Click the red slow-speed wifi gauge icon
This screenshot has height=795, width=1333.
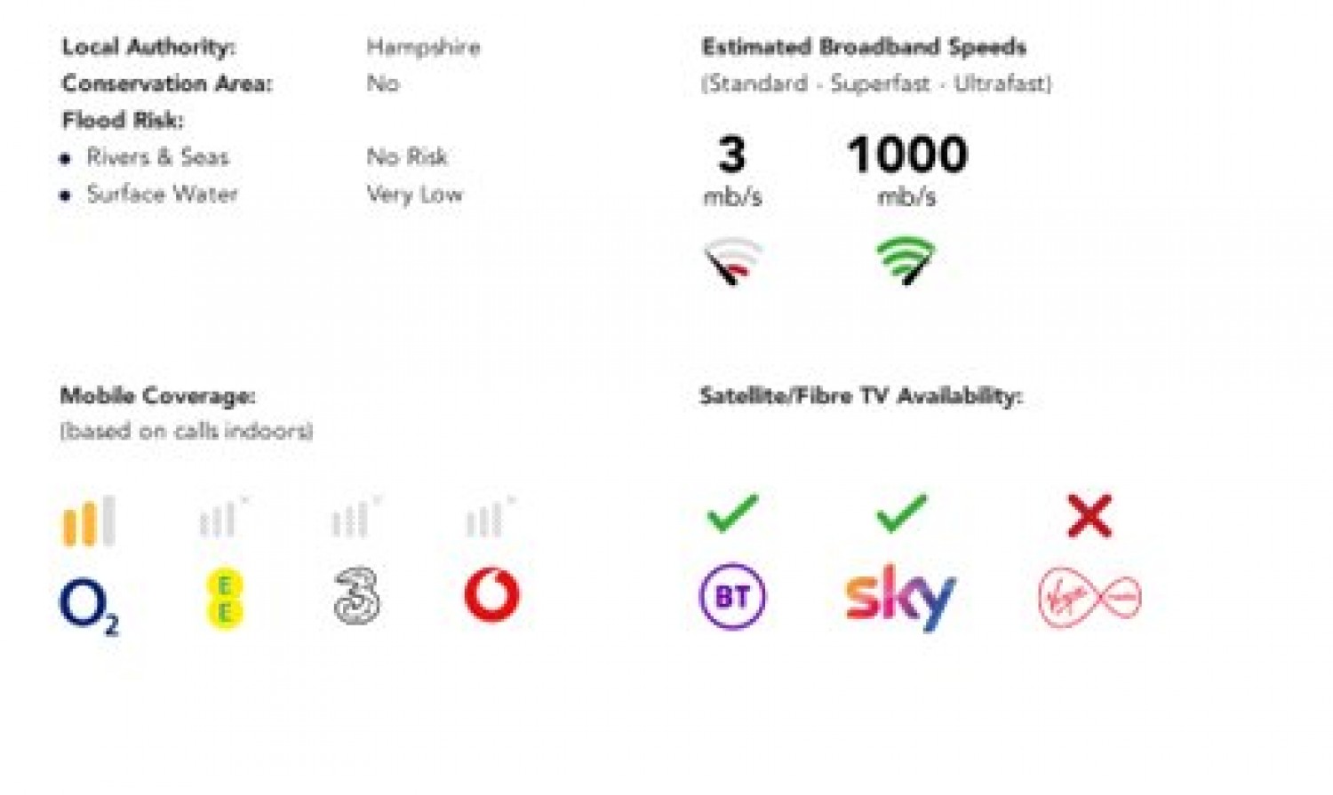[x=733, y=261]
